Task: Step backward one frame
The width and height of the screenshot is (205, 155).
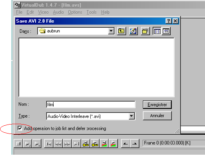Action: [58, 144]
